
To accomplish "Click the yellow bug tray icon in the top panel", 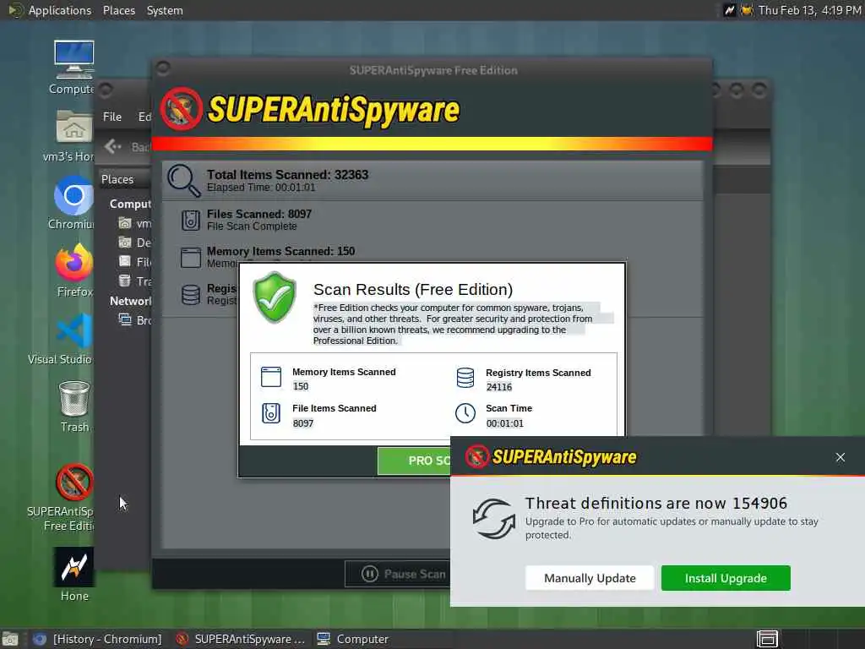I will tap(747, 10).
